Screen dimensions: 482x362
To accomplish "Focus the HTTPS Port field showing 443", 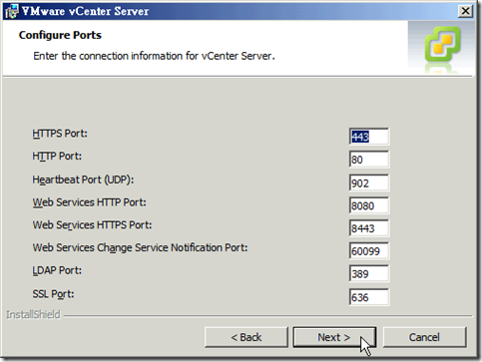I will click(369, 137).
